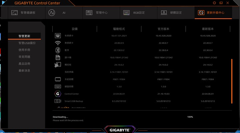
Task: Select the Control Center row label
Action: (x=72, y=94)
